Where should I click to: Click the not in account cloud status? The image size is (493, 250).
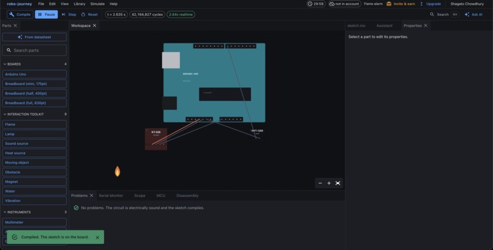344,4
